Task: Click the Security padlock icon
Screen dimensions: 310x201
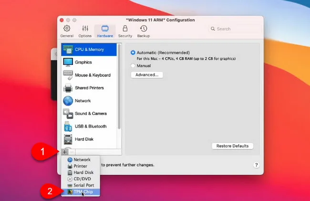Action: pos(125,28)
